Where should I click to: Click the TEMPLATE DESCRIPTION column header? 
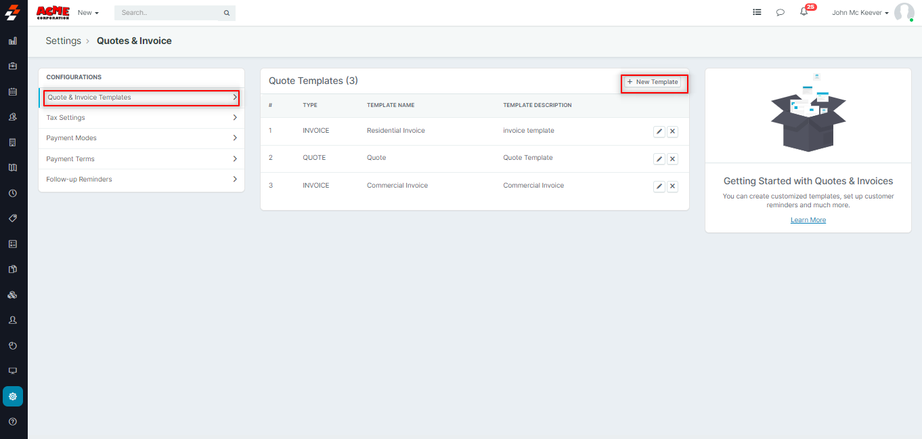point(537,106)
